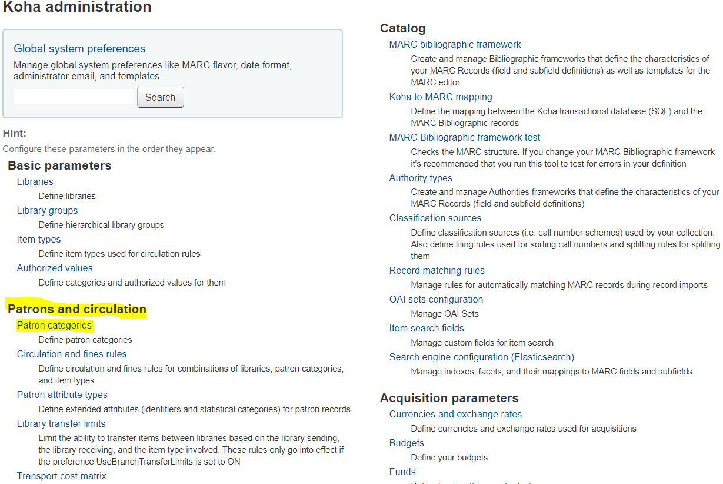723x484 pixels.
Task: Open the Libraries link
Action: pos(35,182)
